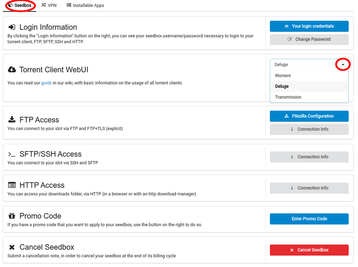The height and width of the screenshot is (267, 358).
Task: Click the Promo Code gift icon
Action: tap(12, 216)
